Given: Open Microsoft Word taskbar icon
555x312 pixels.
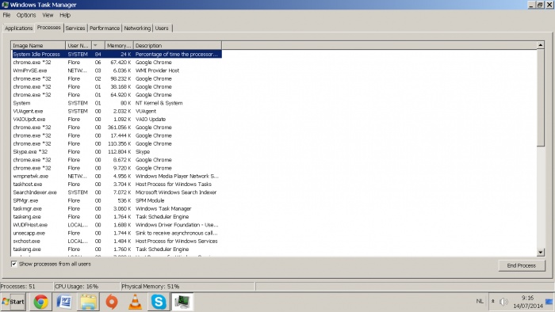Looking at the screenshot, I should click(x=64, y=302).
